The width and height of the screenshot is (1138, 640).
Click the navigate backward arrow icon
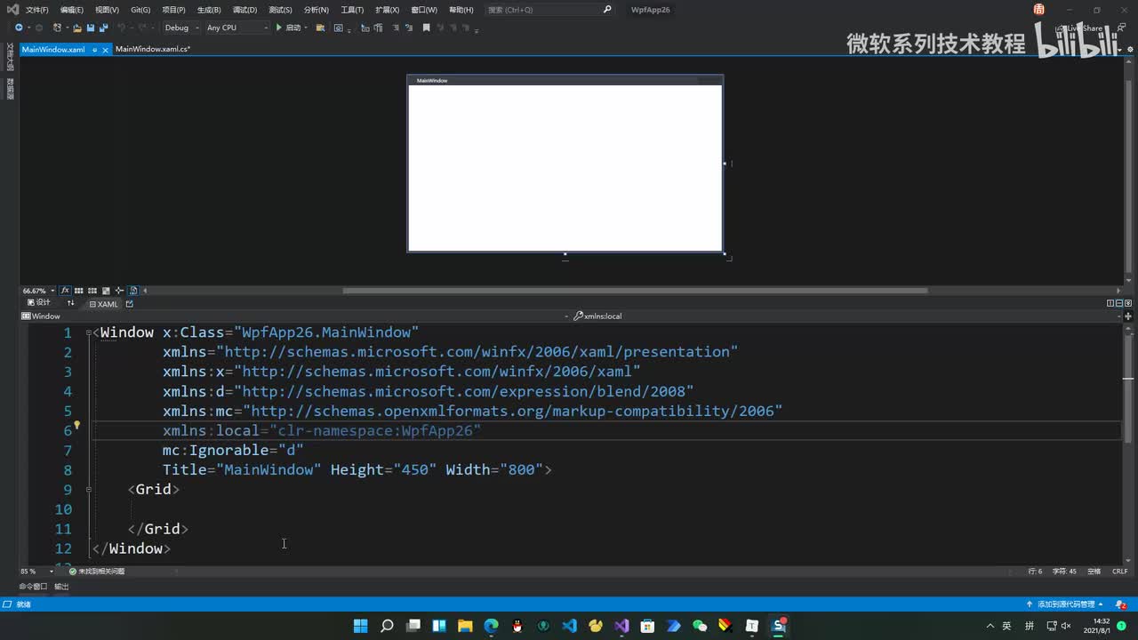pos(19,28)
